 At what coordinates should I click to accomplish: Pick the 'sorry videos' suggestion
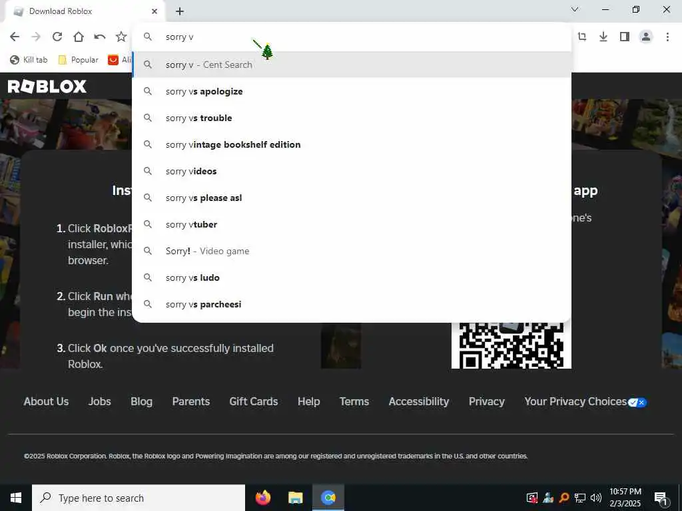[x=352, y=171]
